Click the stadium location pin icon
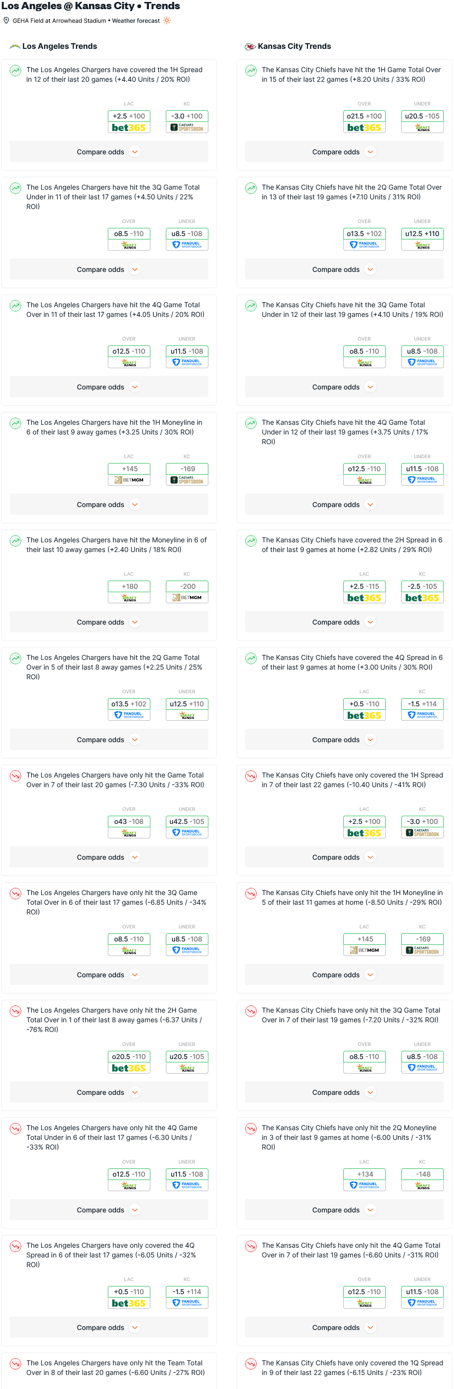Image resolution: width=454 pixels, height=1389 pixels. tap(6, 20)
